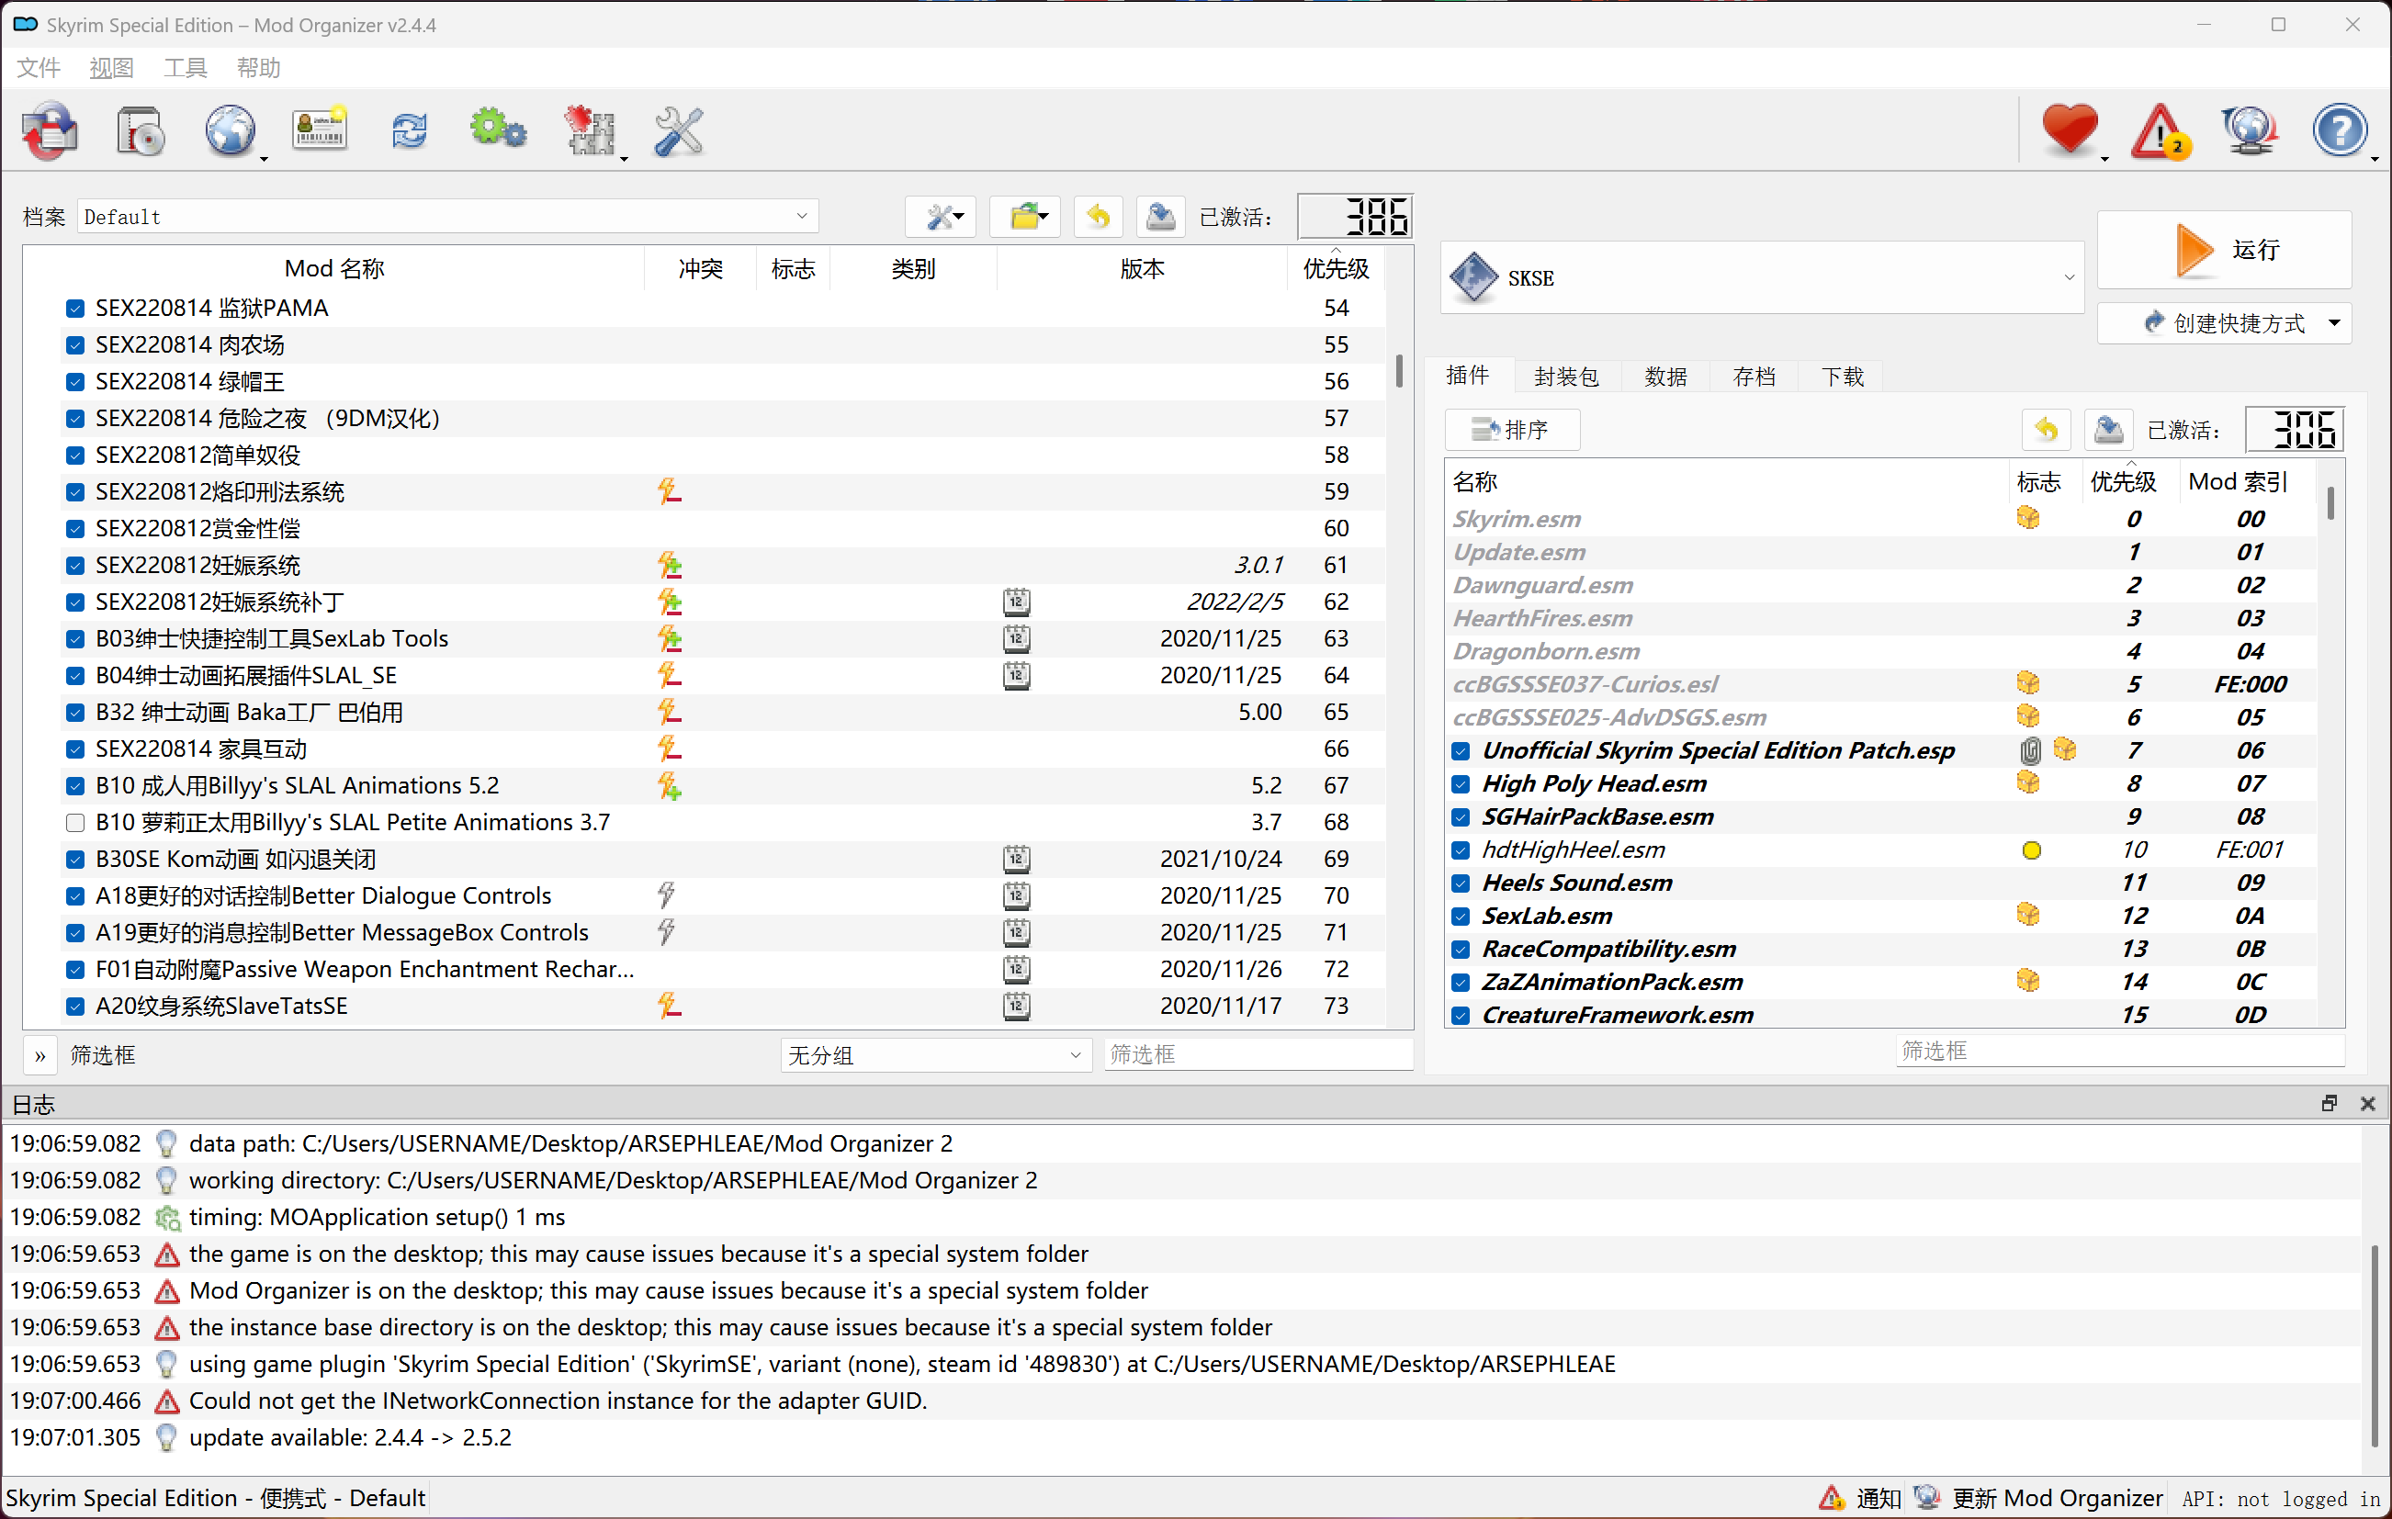
Task: Click 更新 Mod Organizer in status bar
Action: point(2039,1497)
